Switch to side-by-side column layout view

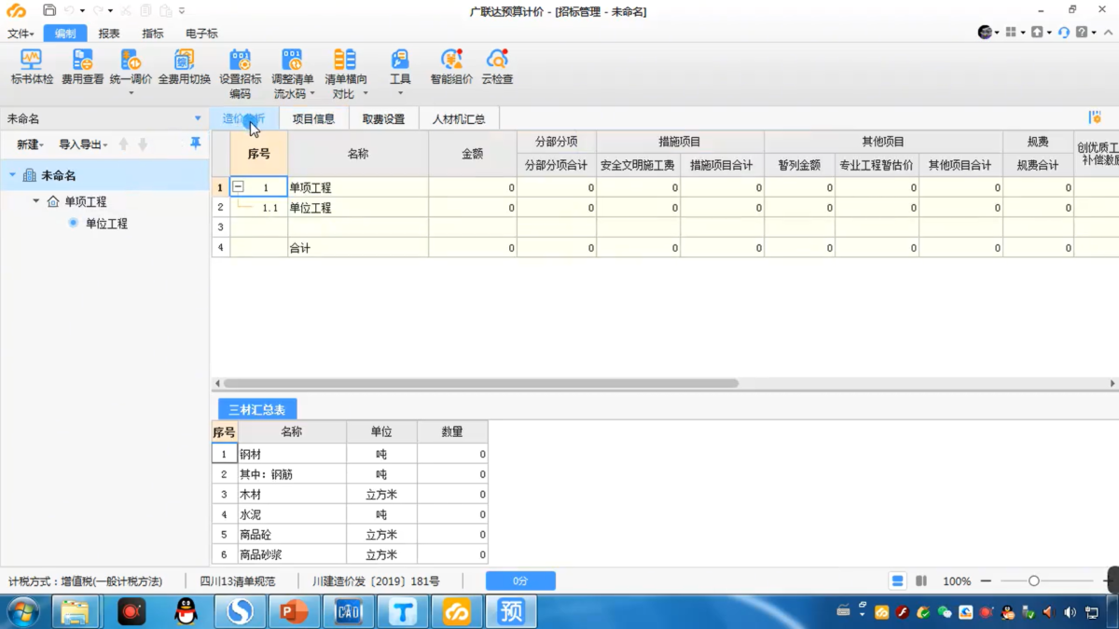click(921, 581)
